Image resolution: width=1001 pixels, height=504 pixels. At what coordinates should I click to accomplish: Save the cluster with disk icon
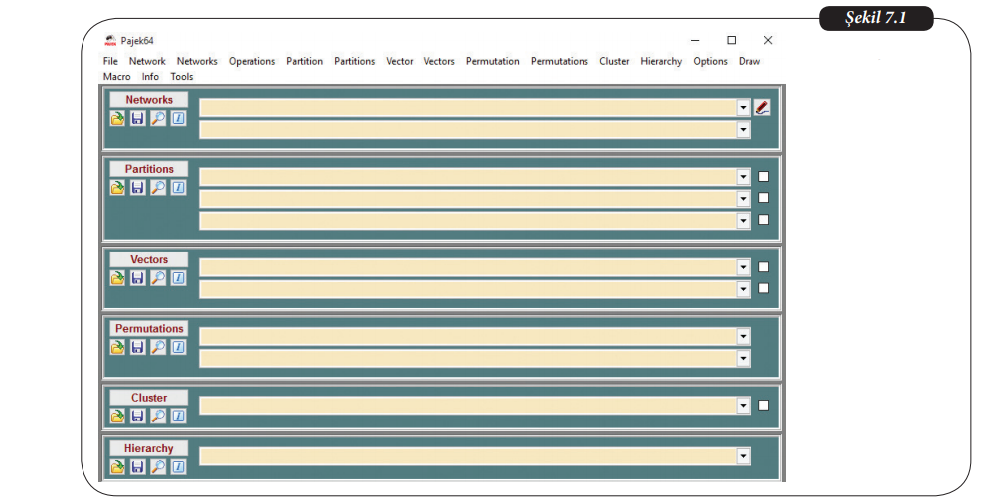coord(137,416)
